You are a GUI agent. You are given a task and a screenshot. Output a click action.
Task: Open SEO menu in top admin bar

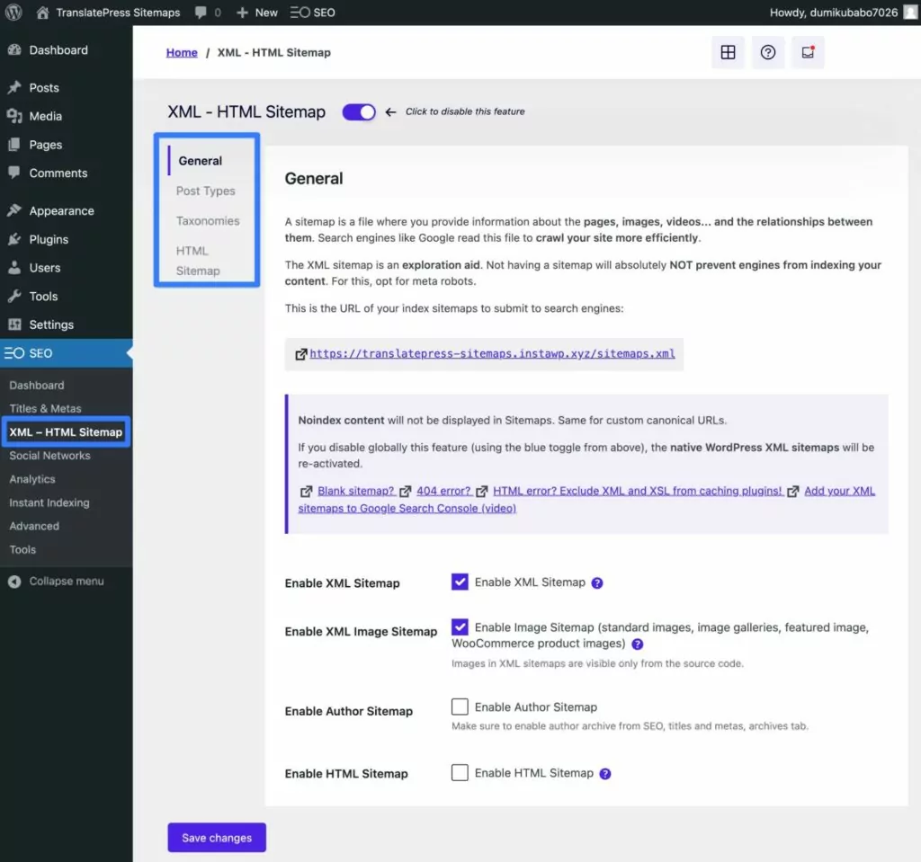click(x=312, y=13)
